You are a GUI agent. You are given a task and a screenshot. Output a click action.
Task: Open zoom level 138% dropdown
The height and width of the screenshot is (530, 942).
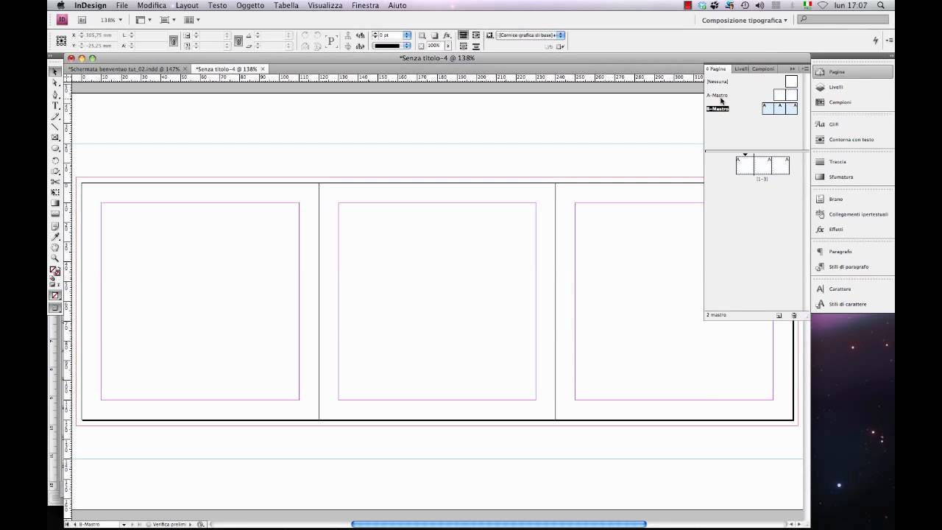pyautogui.click(x=121, y=20)
